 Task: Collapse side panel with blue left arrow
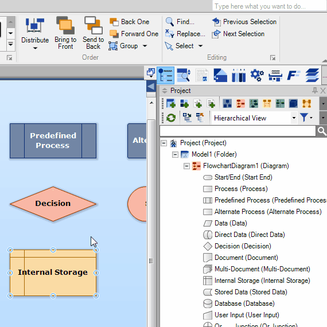pyautogui.click(x=151, y=86)
